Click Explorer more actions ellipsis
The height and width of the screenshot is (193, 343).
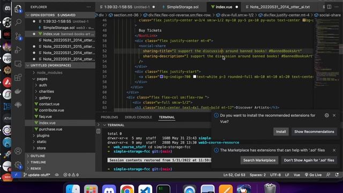(x=88, y=7)
